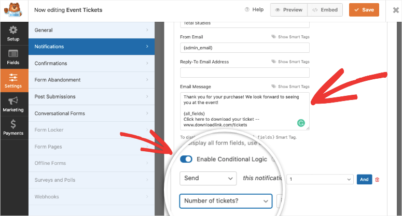Click the Total Studios input field
Image resolution: width=402 pixels, height=216 pixels.
245,24
